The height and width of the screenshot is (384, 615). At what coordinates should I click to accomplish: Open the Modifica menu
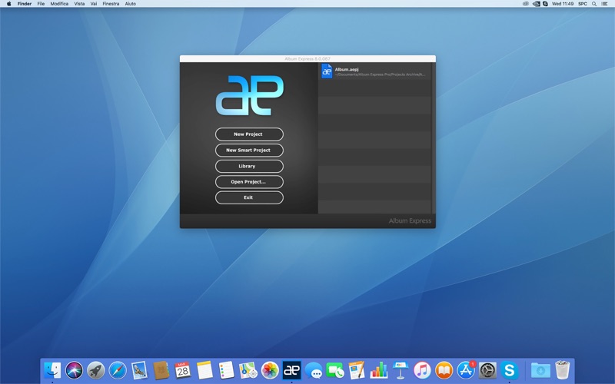(x=59, y=4)
